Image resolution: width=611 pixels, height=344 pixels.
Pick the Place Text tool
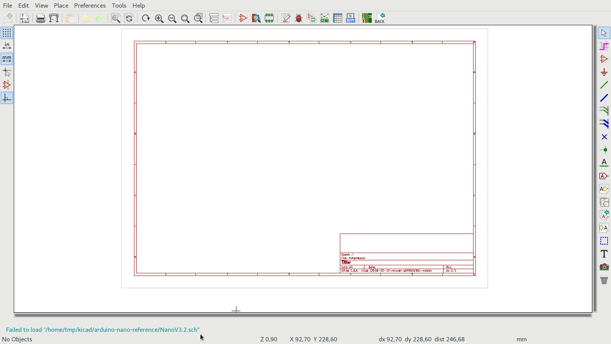point(604,254)
